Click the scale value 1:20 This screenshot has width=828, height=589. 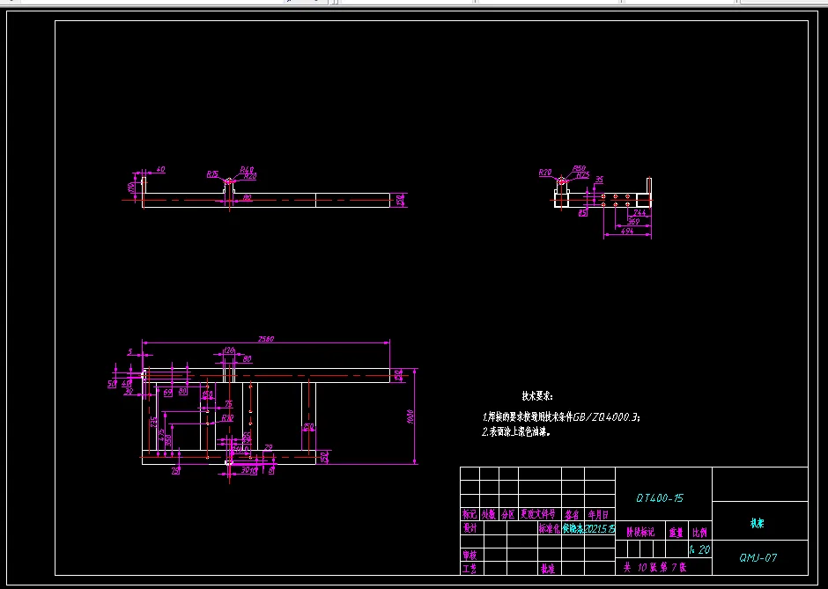click(x=700, y=550)
